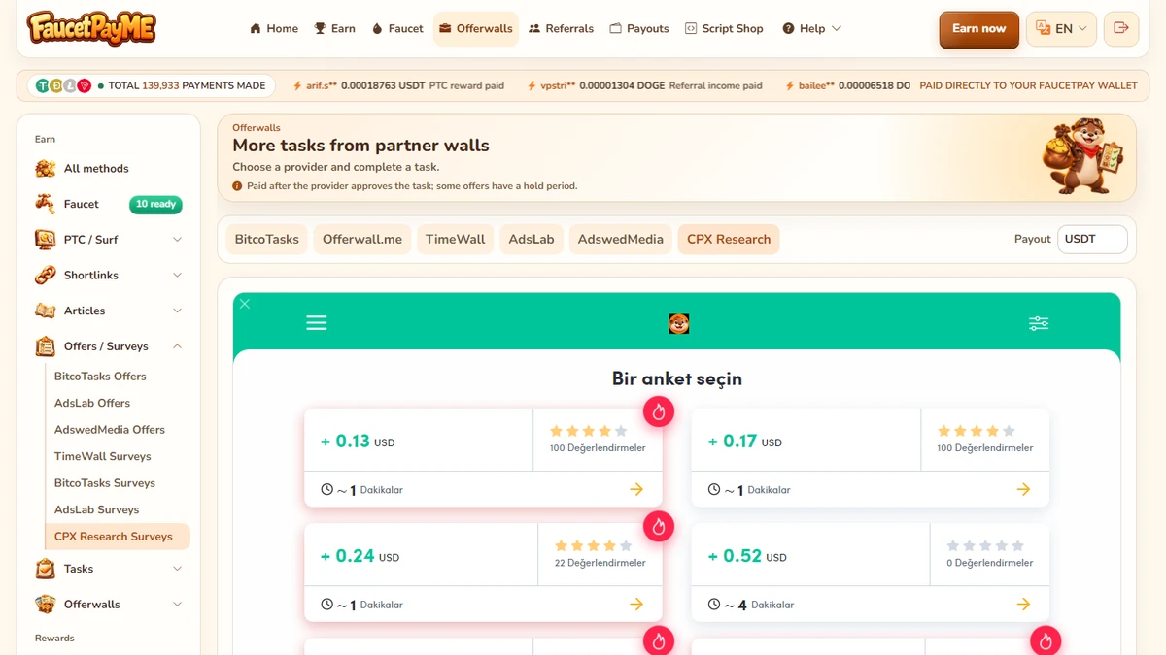
Task: Expand the Help dropdown menu
Action: (812, 29)
